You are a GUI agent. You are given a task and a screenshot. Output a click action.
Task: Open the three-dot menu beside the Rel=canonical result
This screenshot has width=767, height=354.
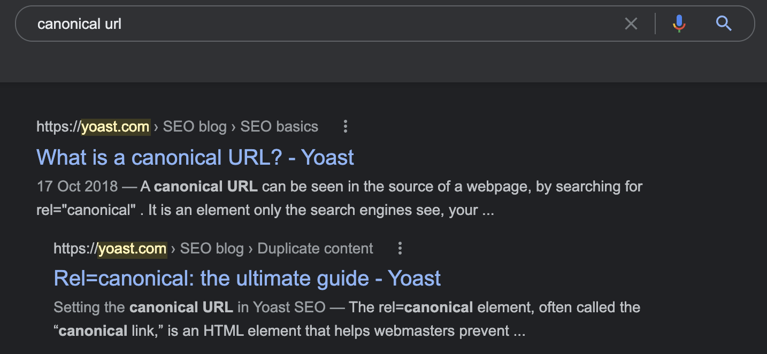click(x=400, y=248)
